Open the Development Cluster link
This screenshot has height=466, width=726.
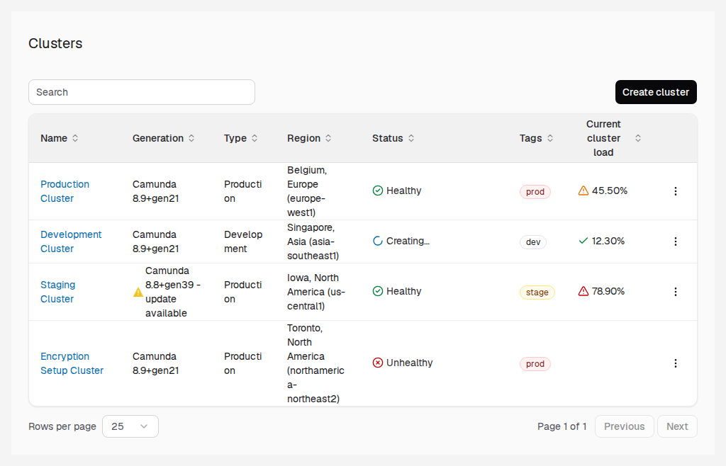coord(71,241)
